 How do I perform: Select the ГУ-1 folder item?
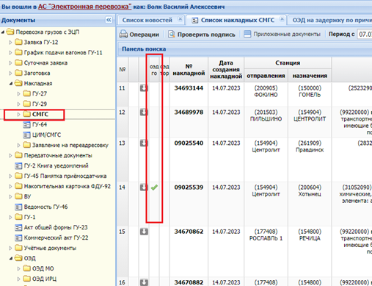click(29, 217)
